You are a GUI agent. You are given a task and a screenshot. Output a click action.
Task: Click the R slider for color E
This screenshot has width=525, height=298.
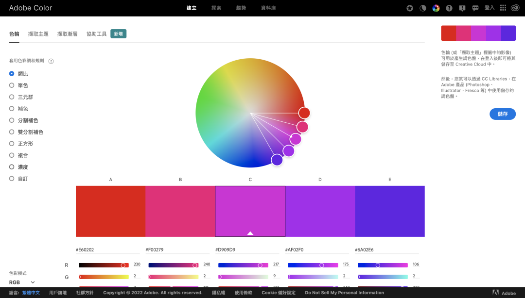tap(383, 265)
